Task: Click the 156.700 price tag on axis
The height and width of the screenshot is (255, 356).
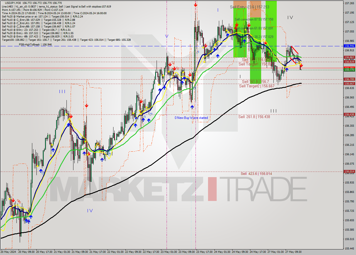Action: tap(349, 79)
